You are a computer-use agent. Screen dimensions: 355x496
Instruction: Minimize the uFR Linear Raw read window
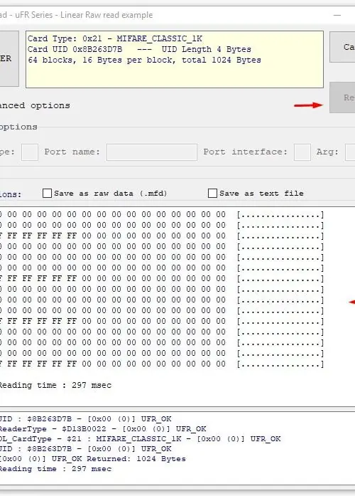(x=337, y=15)
